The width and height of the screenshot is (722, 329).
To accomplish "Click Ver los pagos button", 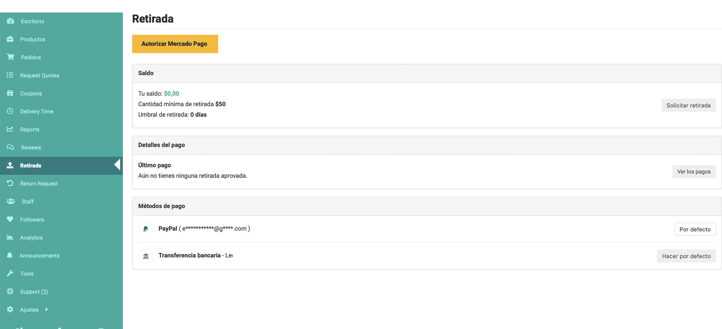I will 694,172.
